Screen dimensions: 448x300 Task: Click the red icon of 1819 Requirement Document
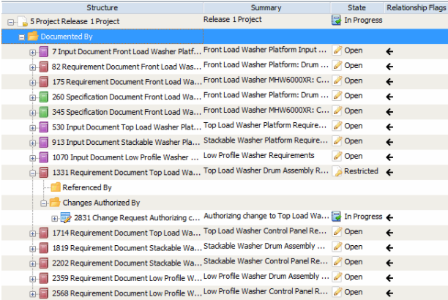tap(44, 248)
